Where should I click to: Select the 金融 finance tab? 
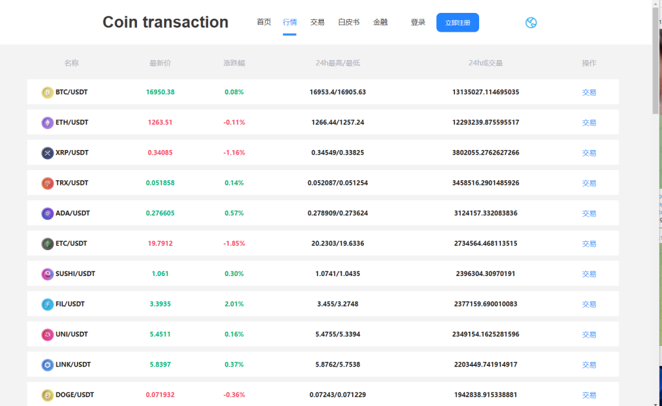click(x=380, y=22)
